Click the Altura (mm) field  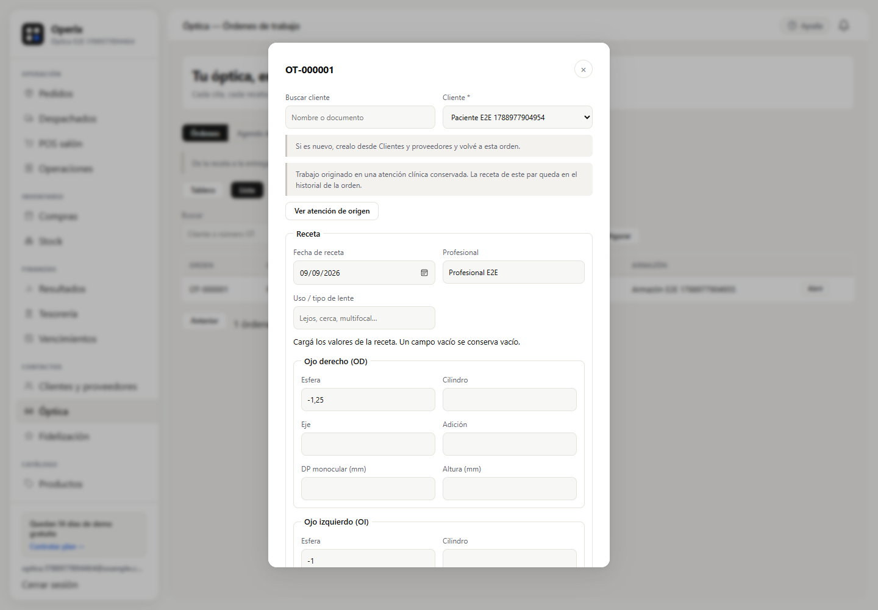pyautogui.click(x=510, y=489)
